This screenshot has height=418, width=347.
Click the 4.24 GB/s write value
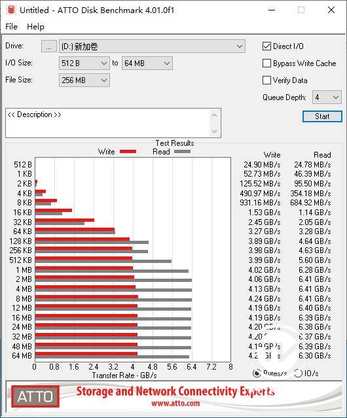[265, 298]
